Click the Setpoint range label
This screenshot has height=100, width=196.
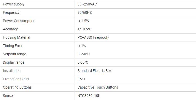tap(14, 54)
